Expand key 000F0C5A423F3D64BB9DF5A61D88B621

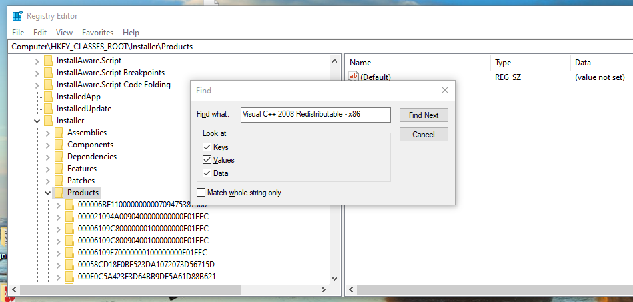tap(58, 277)
